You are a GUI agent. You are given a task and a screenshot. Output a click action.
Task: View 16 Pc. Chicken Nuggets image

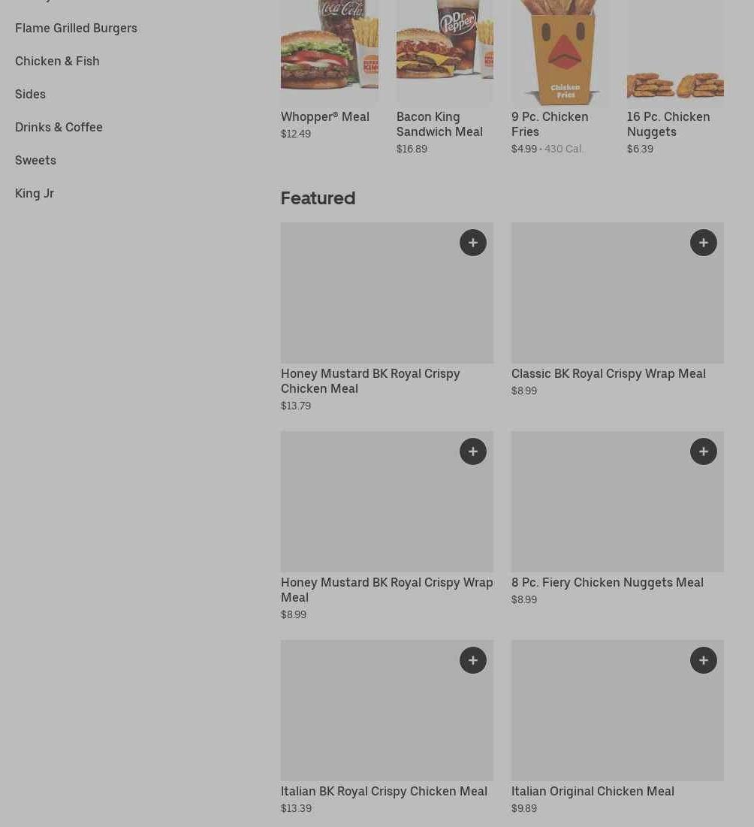click(x=675, y=52)
